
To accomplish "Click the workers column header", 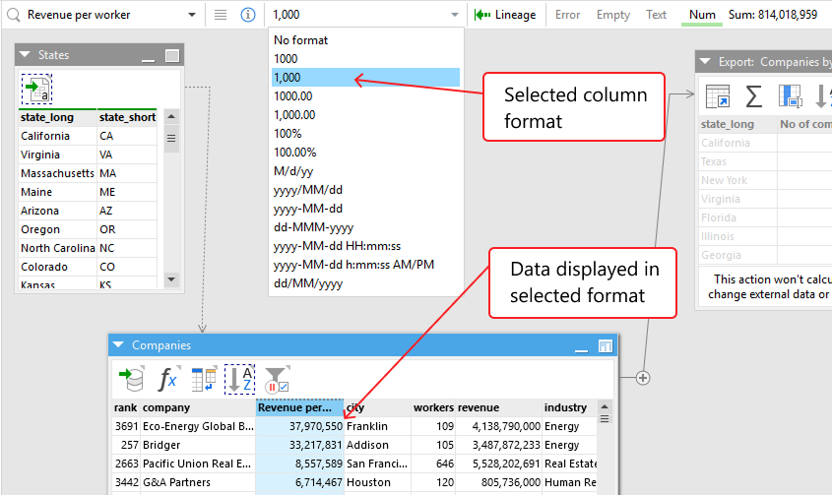I will [x=433, y=407].
